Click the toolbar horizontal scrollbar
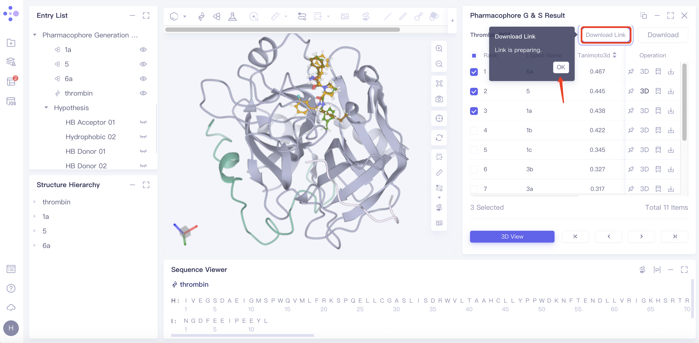The width and height of the screenshot is (699, 343). (x=282, y=30)
